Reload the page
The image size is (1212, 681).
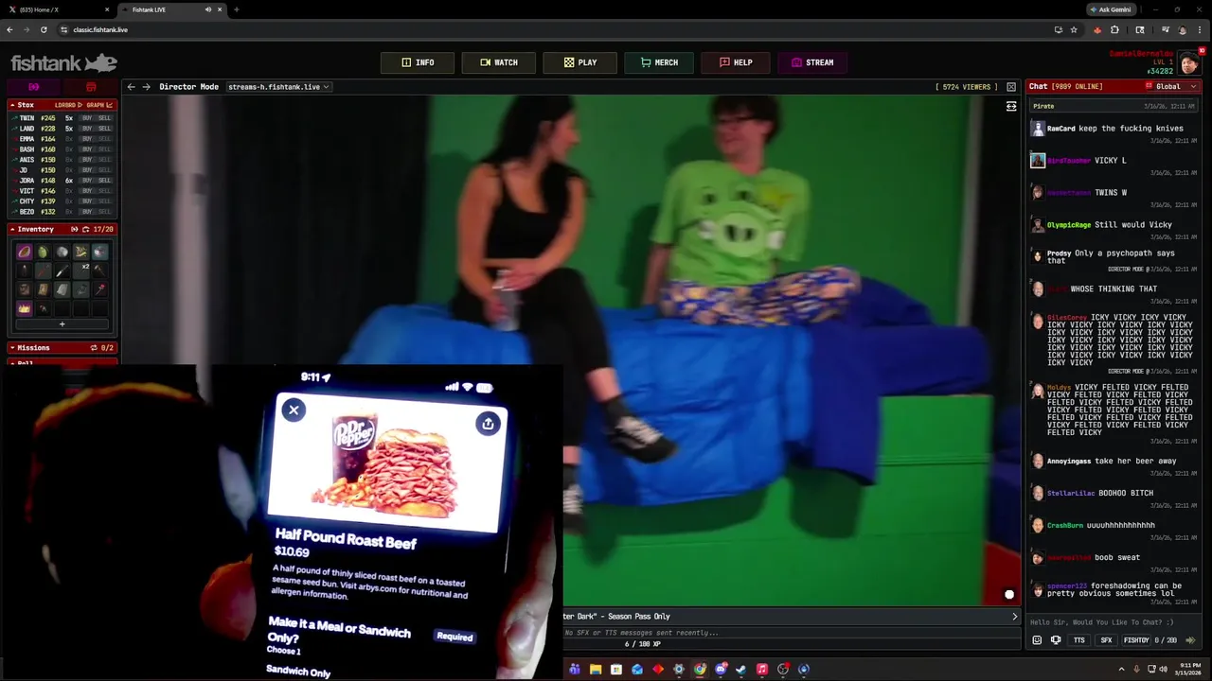coord(44,29)
